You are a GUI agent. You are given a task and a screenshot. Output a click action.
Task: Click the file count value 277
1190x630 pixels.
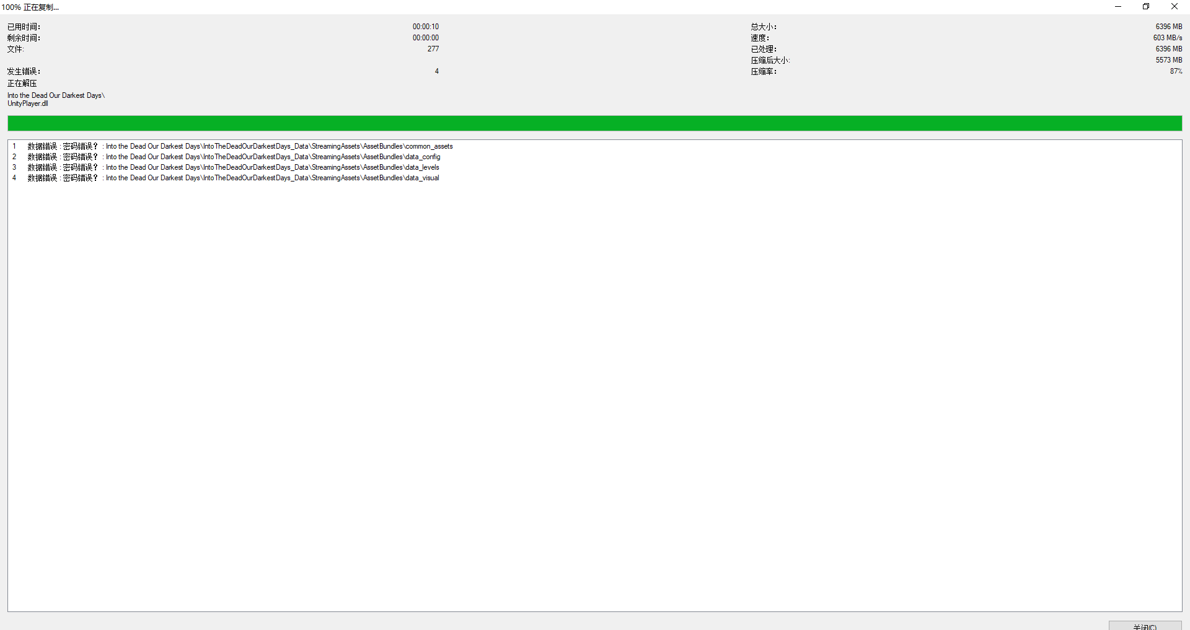(x=433, y=49)
